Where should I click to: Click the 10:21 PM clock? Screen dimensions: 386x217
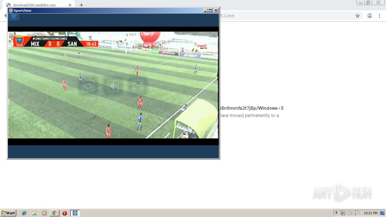(x=371, y=213)
